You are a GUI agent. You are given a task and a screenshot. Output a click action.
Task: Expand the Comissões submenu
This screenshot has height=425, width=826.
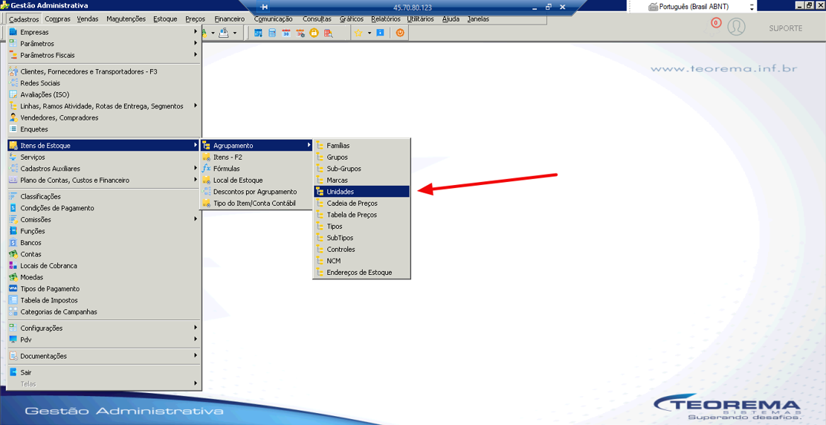(104, 220)
